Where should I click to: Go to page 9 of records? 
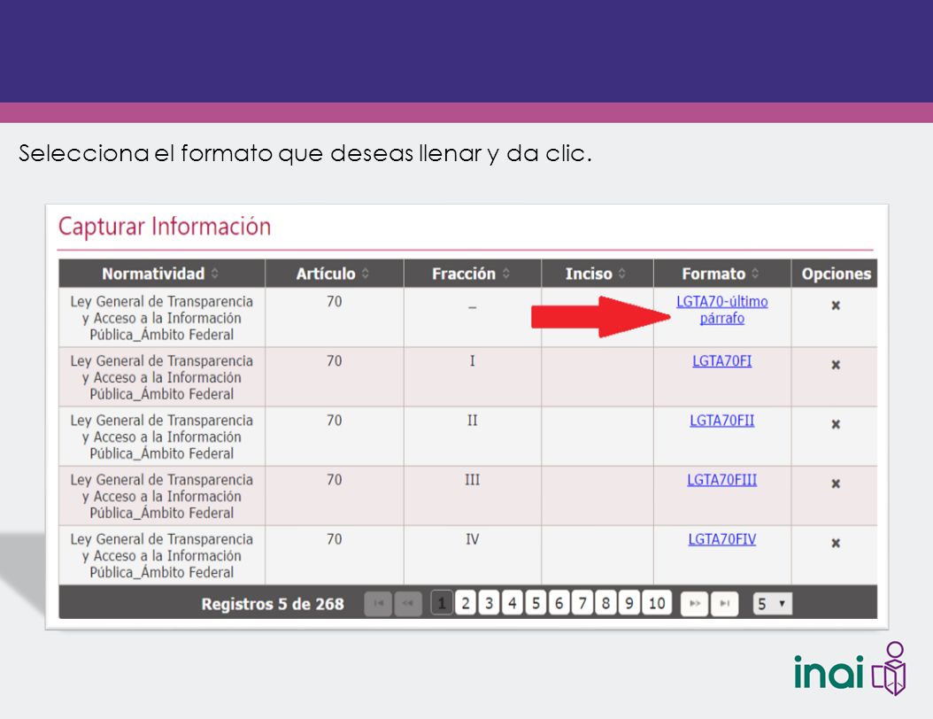click(x=628, y=604)
